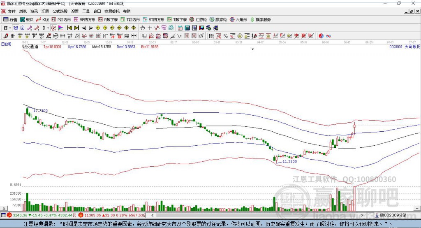The height and width of the screenshot is (228, 421).
Task: Open the T数字表 tool
Action: tap(177, 20)
